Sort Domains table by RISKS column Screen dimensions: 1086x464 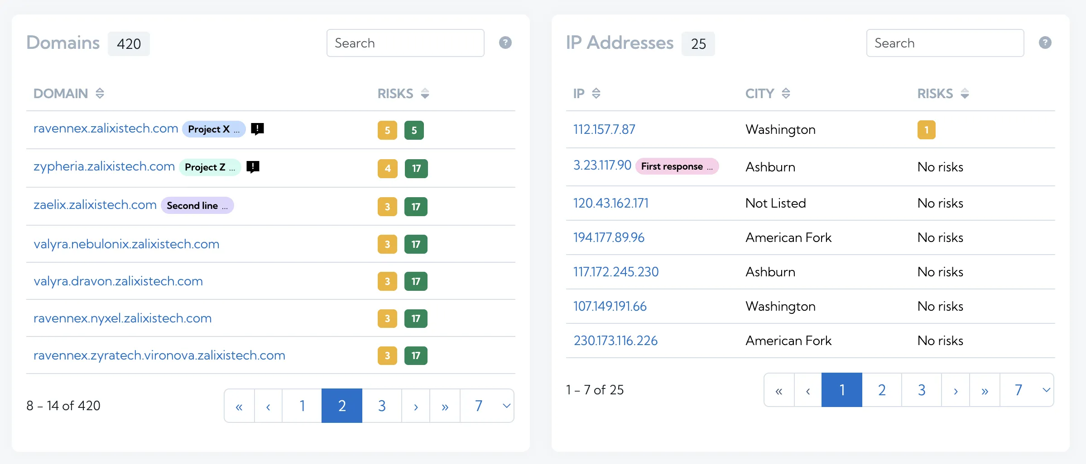click(x=425, y=93)
